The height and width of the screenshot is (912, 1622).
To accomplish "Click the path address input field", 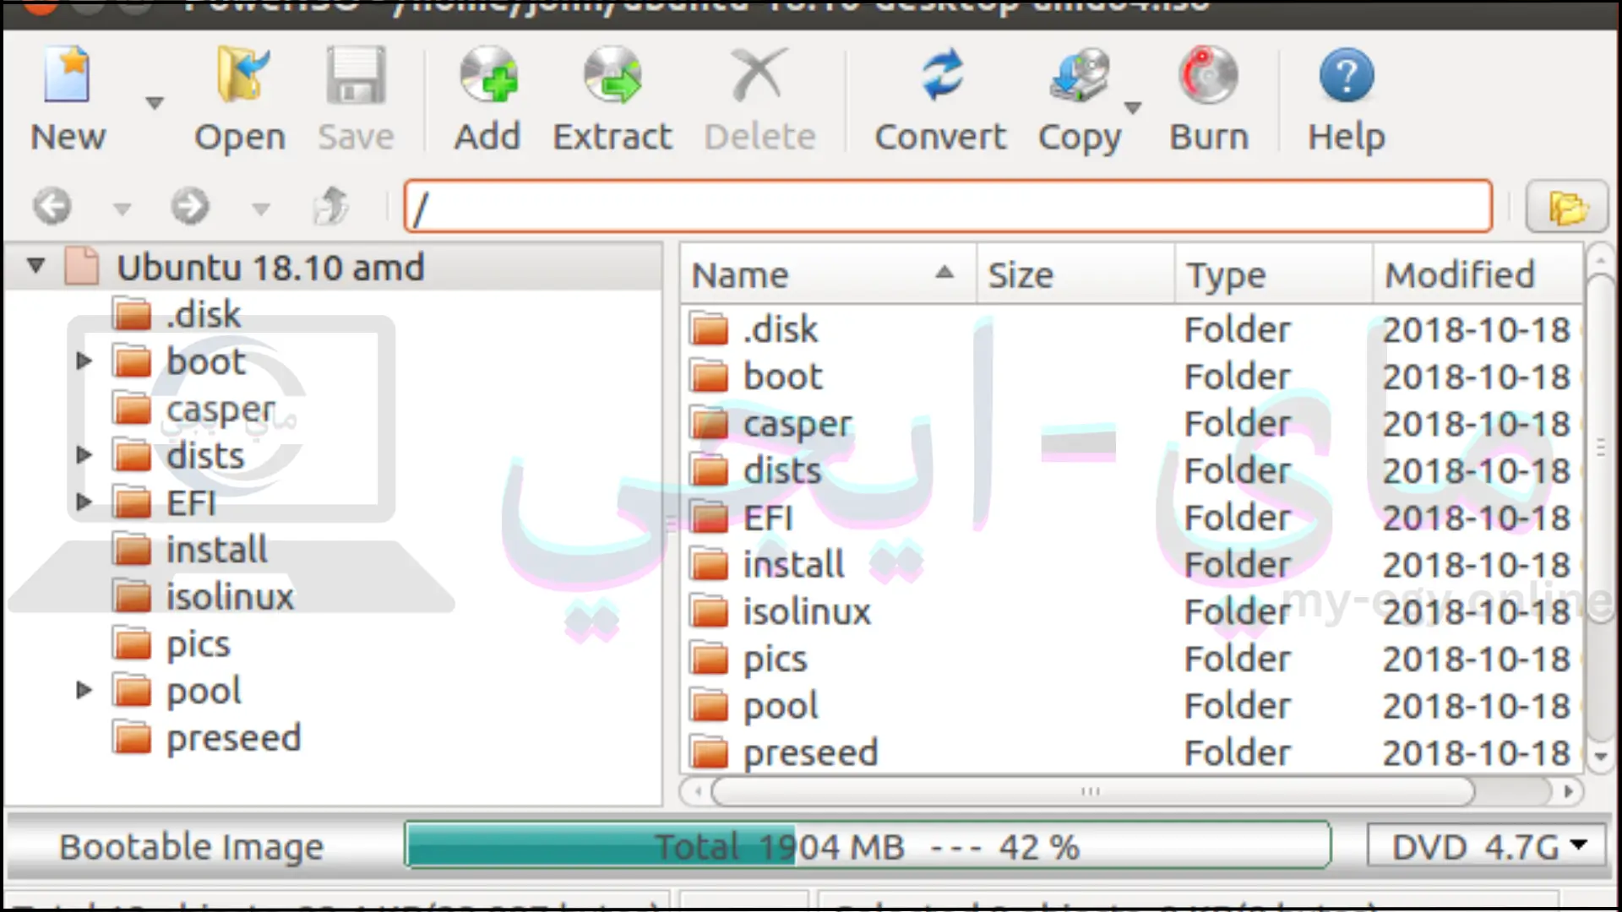I will point(948,206).
